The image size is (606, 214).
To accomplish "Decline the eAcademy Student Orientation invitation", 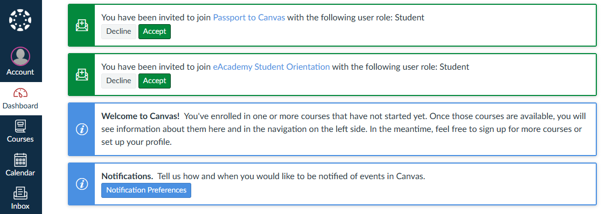I will (x=119, y=81).
